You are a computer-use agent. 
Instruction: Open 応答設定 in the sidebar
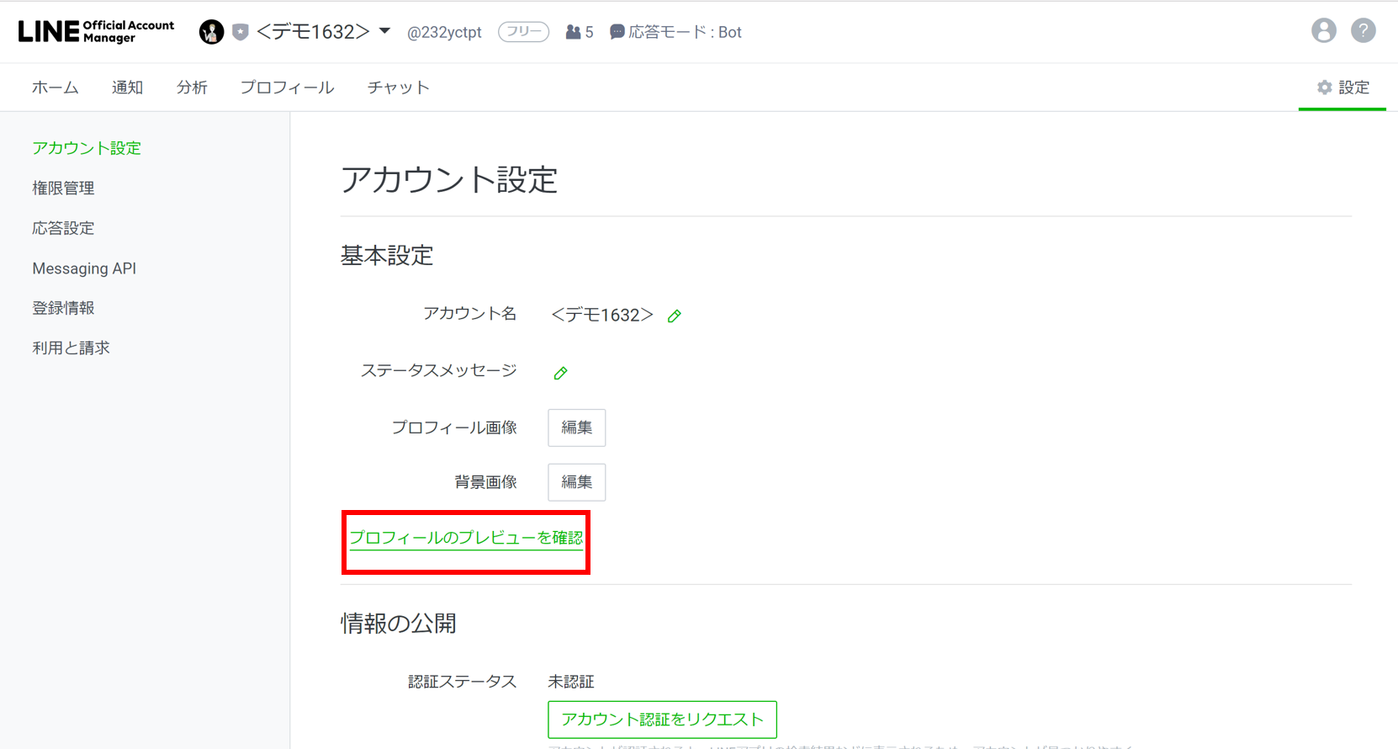[63, 228]
